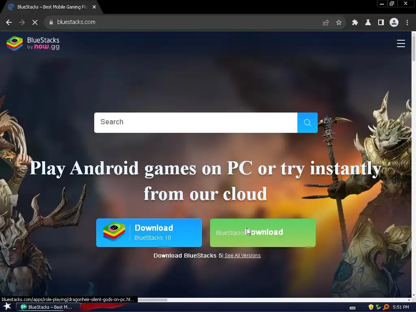Viewport: 416px width, 312px height.
Task: Switch to BlueStacks taskbar window entry
Action: pyautogui.click(x=48, y=307)
